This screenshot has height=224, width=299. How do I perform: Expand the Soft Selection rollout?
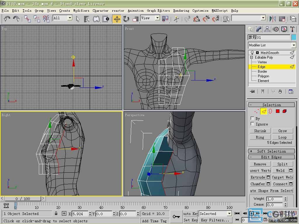tap(272, 151)
